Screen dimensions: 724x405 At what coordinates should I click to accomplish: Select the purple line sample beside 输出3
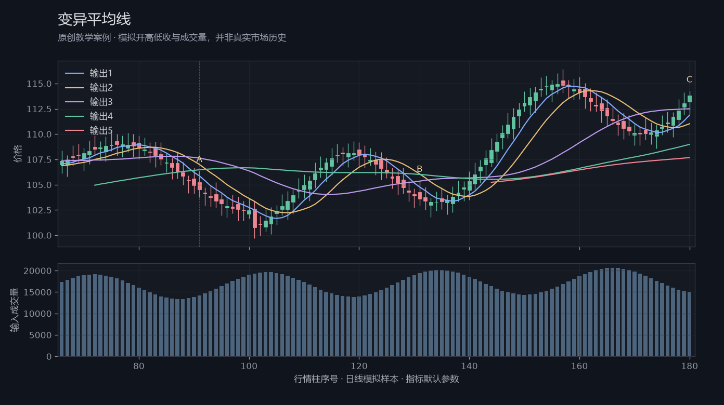pyautogui.click(x=74, y=102)
